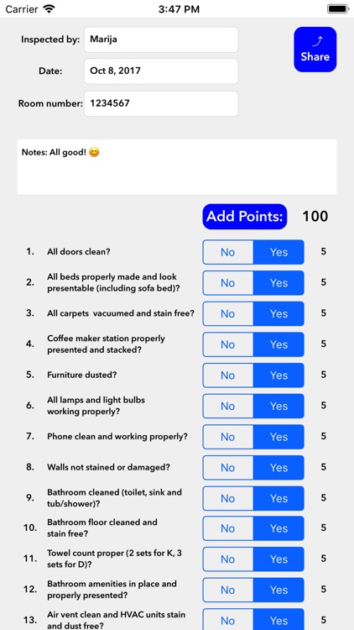Select No for lamps and light bulbs working
The image size is (354, 630).
(227, 406)
